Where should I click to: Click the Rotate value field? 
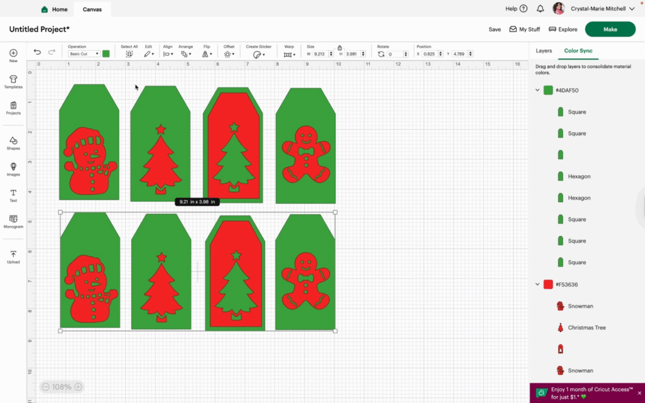394,54
